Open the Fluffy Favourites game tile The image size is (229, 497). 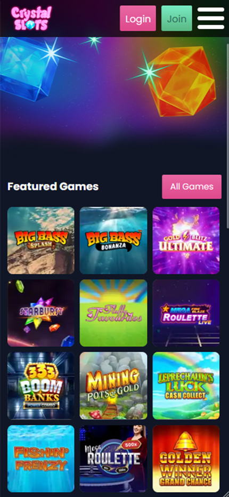tap(113, 313)
